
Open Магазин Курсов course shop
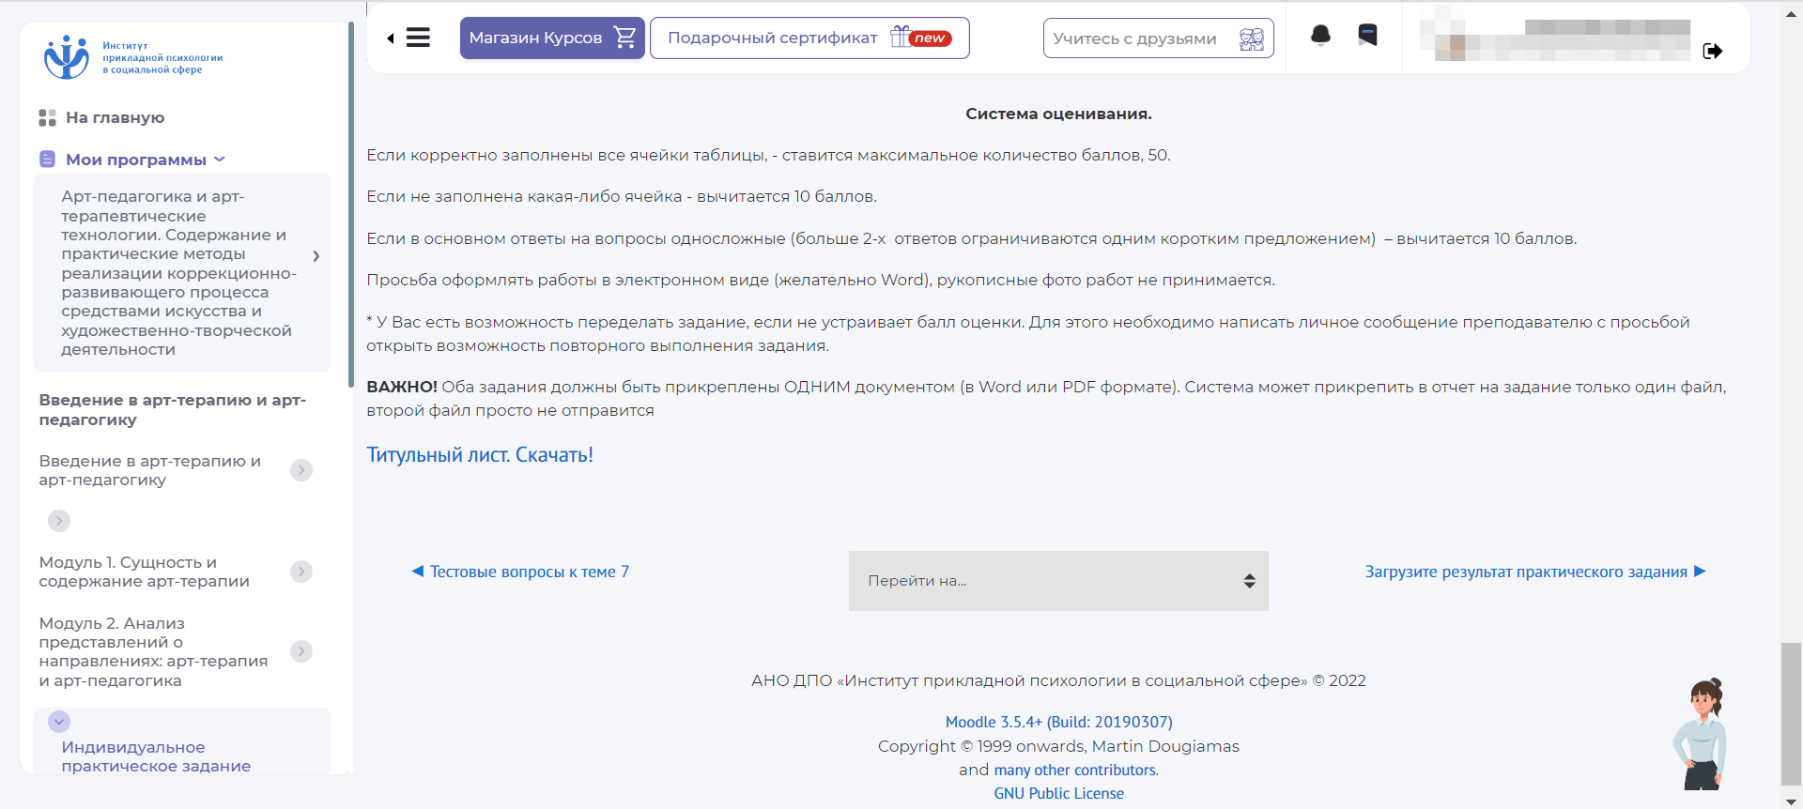pyautogui.click(x=552, y=38)
